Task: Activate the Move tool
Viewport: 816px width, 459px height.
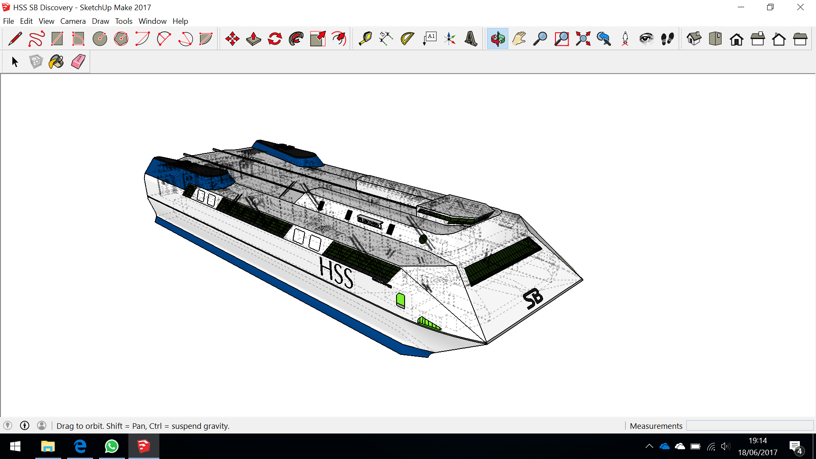Action: click(232, 39)
